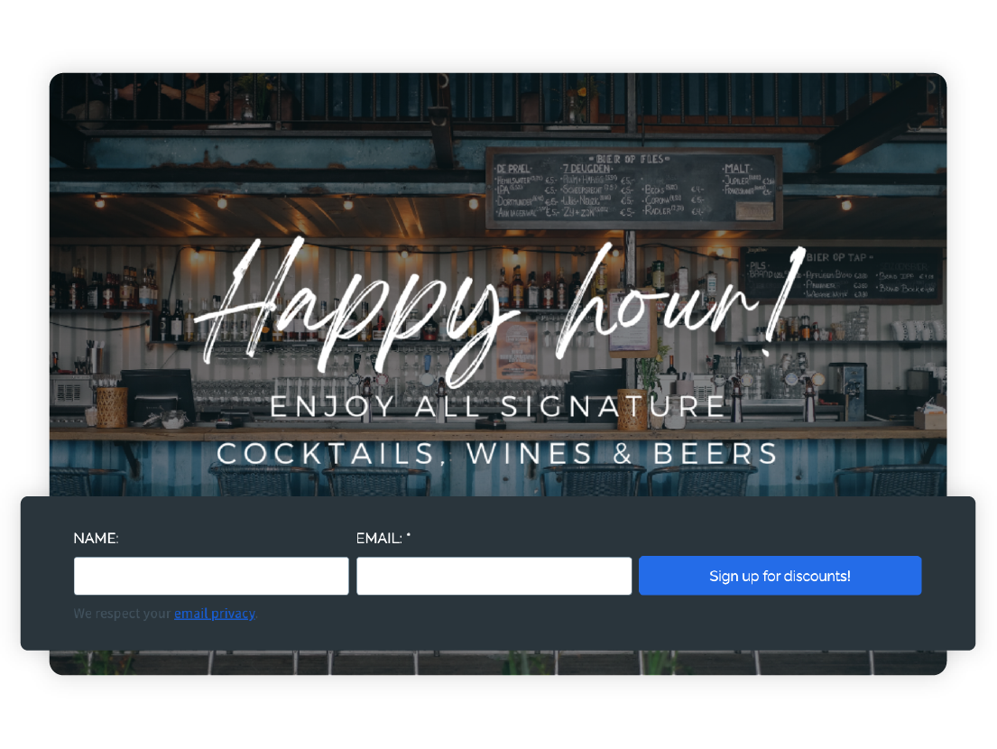Click the espresso machine on the right side
The image size is (997, 749).
point(847,391)
